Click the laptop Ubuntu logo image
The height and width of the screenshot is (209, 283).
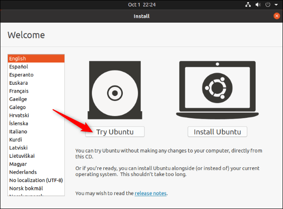tap(217, 90)
